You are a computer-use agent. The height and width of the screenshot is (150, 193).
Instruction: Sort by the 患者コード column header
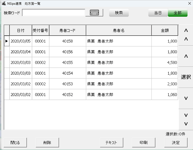(67, 30)
